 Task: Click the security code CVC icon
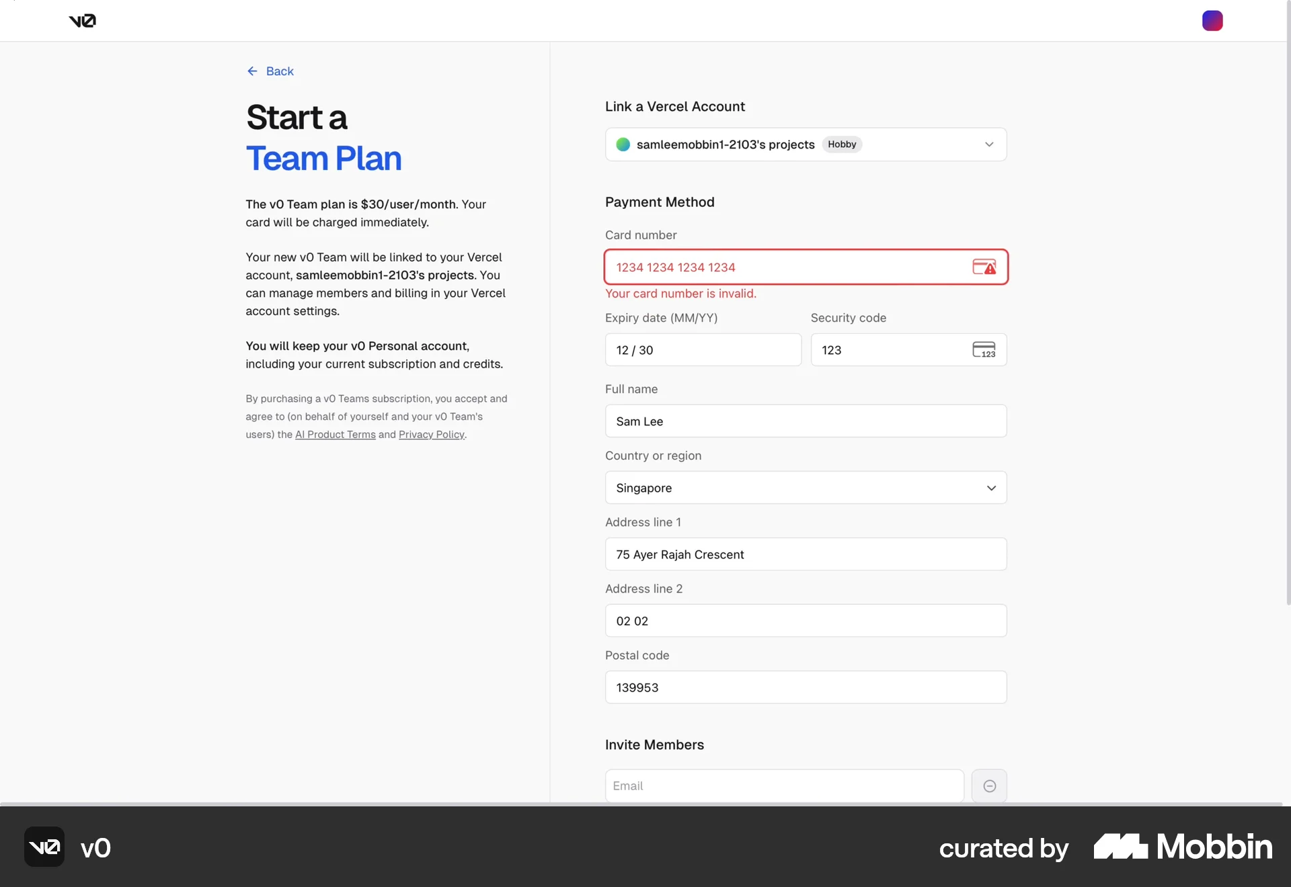tap(983, 350)
